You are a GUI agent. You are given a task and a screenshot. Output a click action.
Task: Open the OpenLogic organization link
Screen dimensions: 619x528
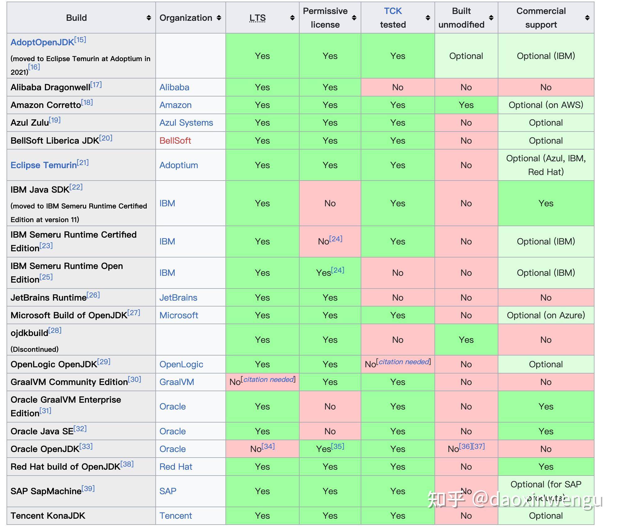coord(181,364)
